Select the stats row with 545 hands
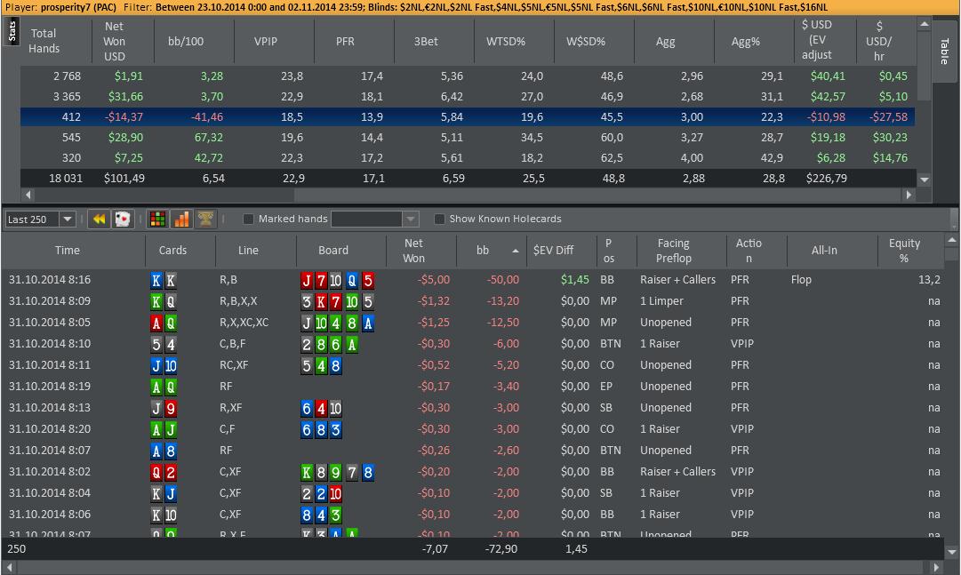Image resolution: width=961 pixels, height=575 pixels. 468,138
